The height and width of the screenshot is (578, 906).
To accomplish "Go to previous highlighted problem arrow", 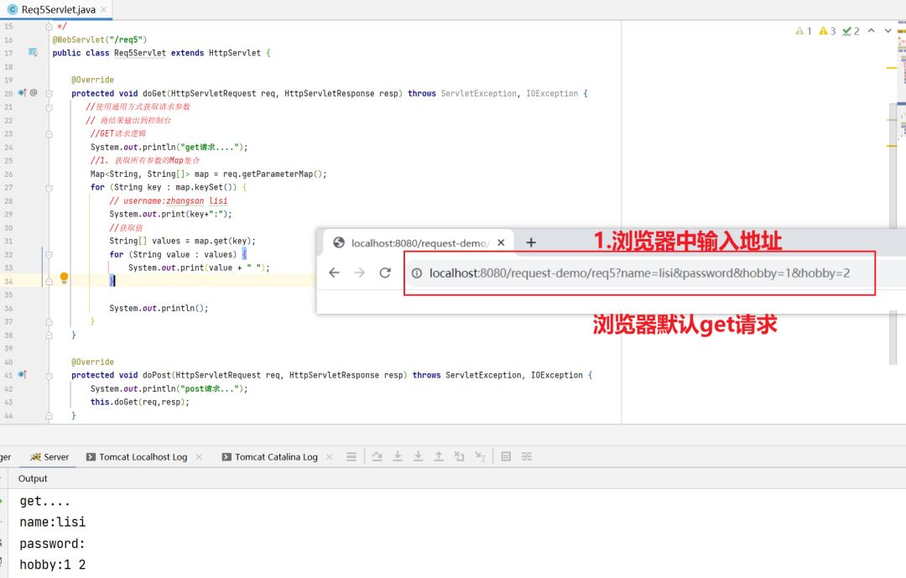I will click(x=872, y=31).
